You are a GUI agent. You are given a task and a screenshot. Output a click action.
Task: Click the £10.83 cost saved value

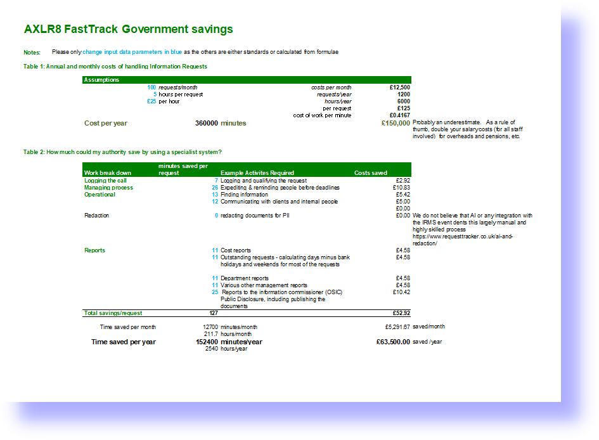click(401, 188)
